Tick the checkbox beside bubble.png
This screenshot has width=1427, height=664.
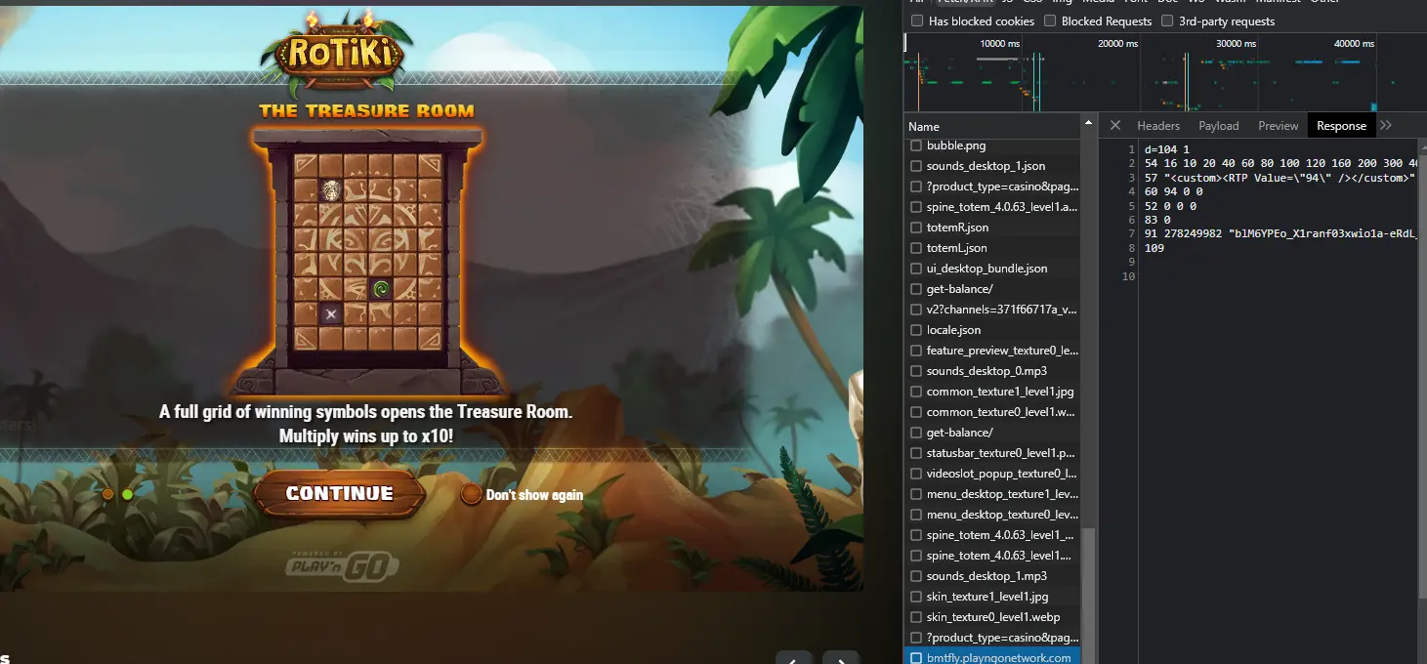[916, 145]
